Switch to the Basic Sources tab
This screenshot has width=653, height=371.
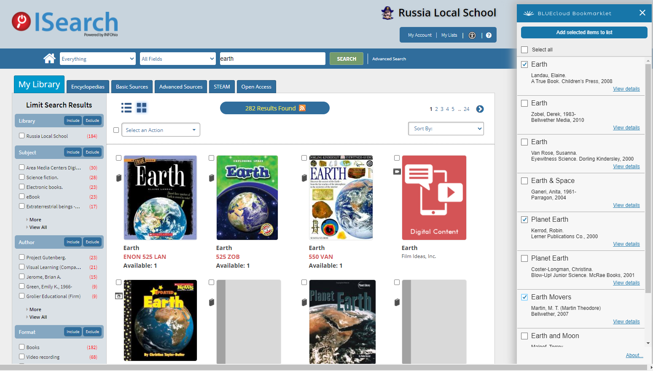[132, 86]
